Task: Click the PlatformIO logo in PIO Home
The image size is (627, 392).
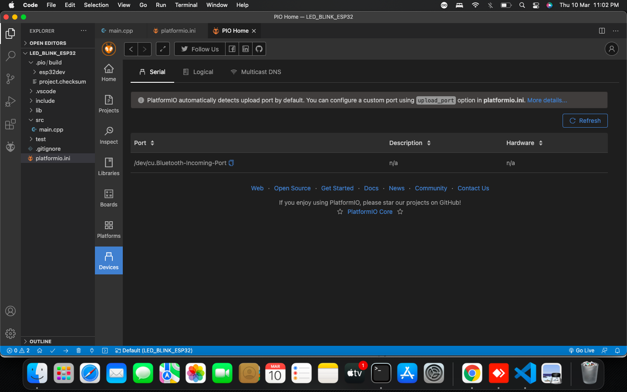Action: pos(109,49)
